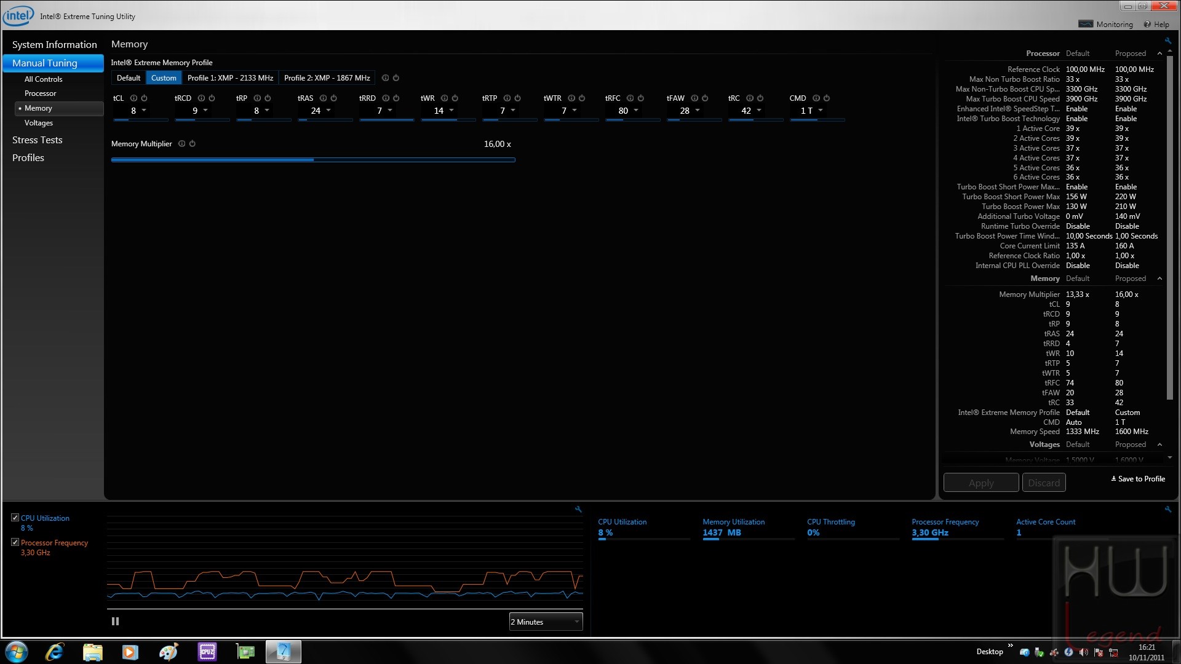The height and width of the screenshot is (664, 1181).
Task: Reset tCL to default with power icon
Action: [x=144, y=98]
